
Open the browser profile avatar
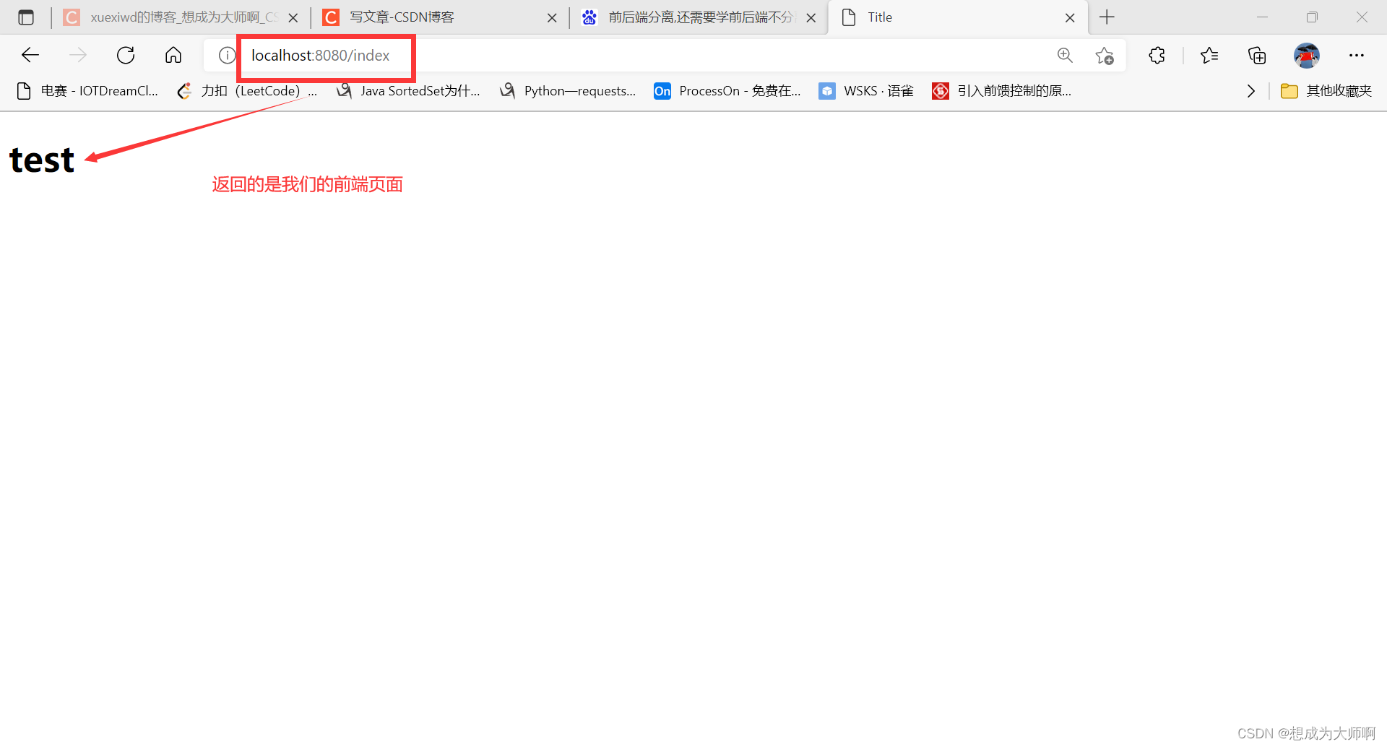1307,55
